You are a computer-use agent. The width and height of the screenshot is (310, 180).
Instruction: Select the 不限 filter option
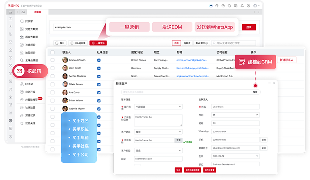point(176,43)
